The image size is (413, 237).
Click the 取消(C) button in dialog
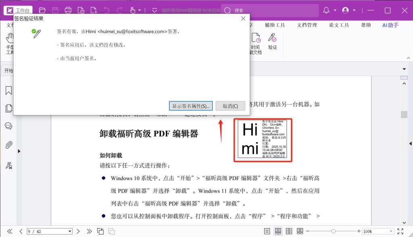click(230, 106)
